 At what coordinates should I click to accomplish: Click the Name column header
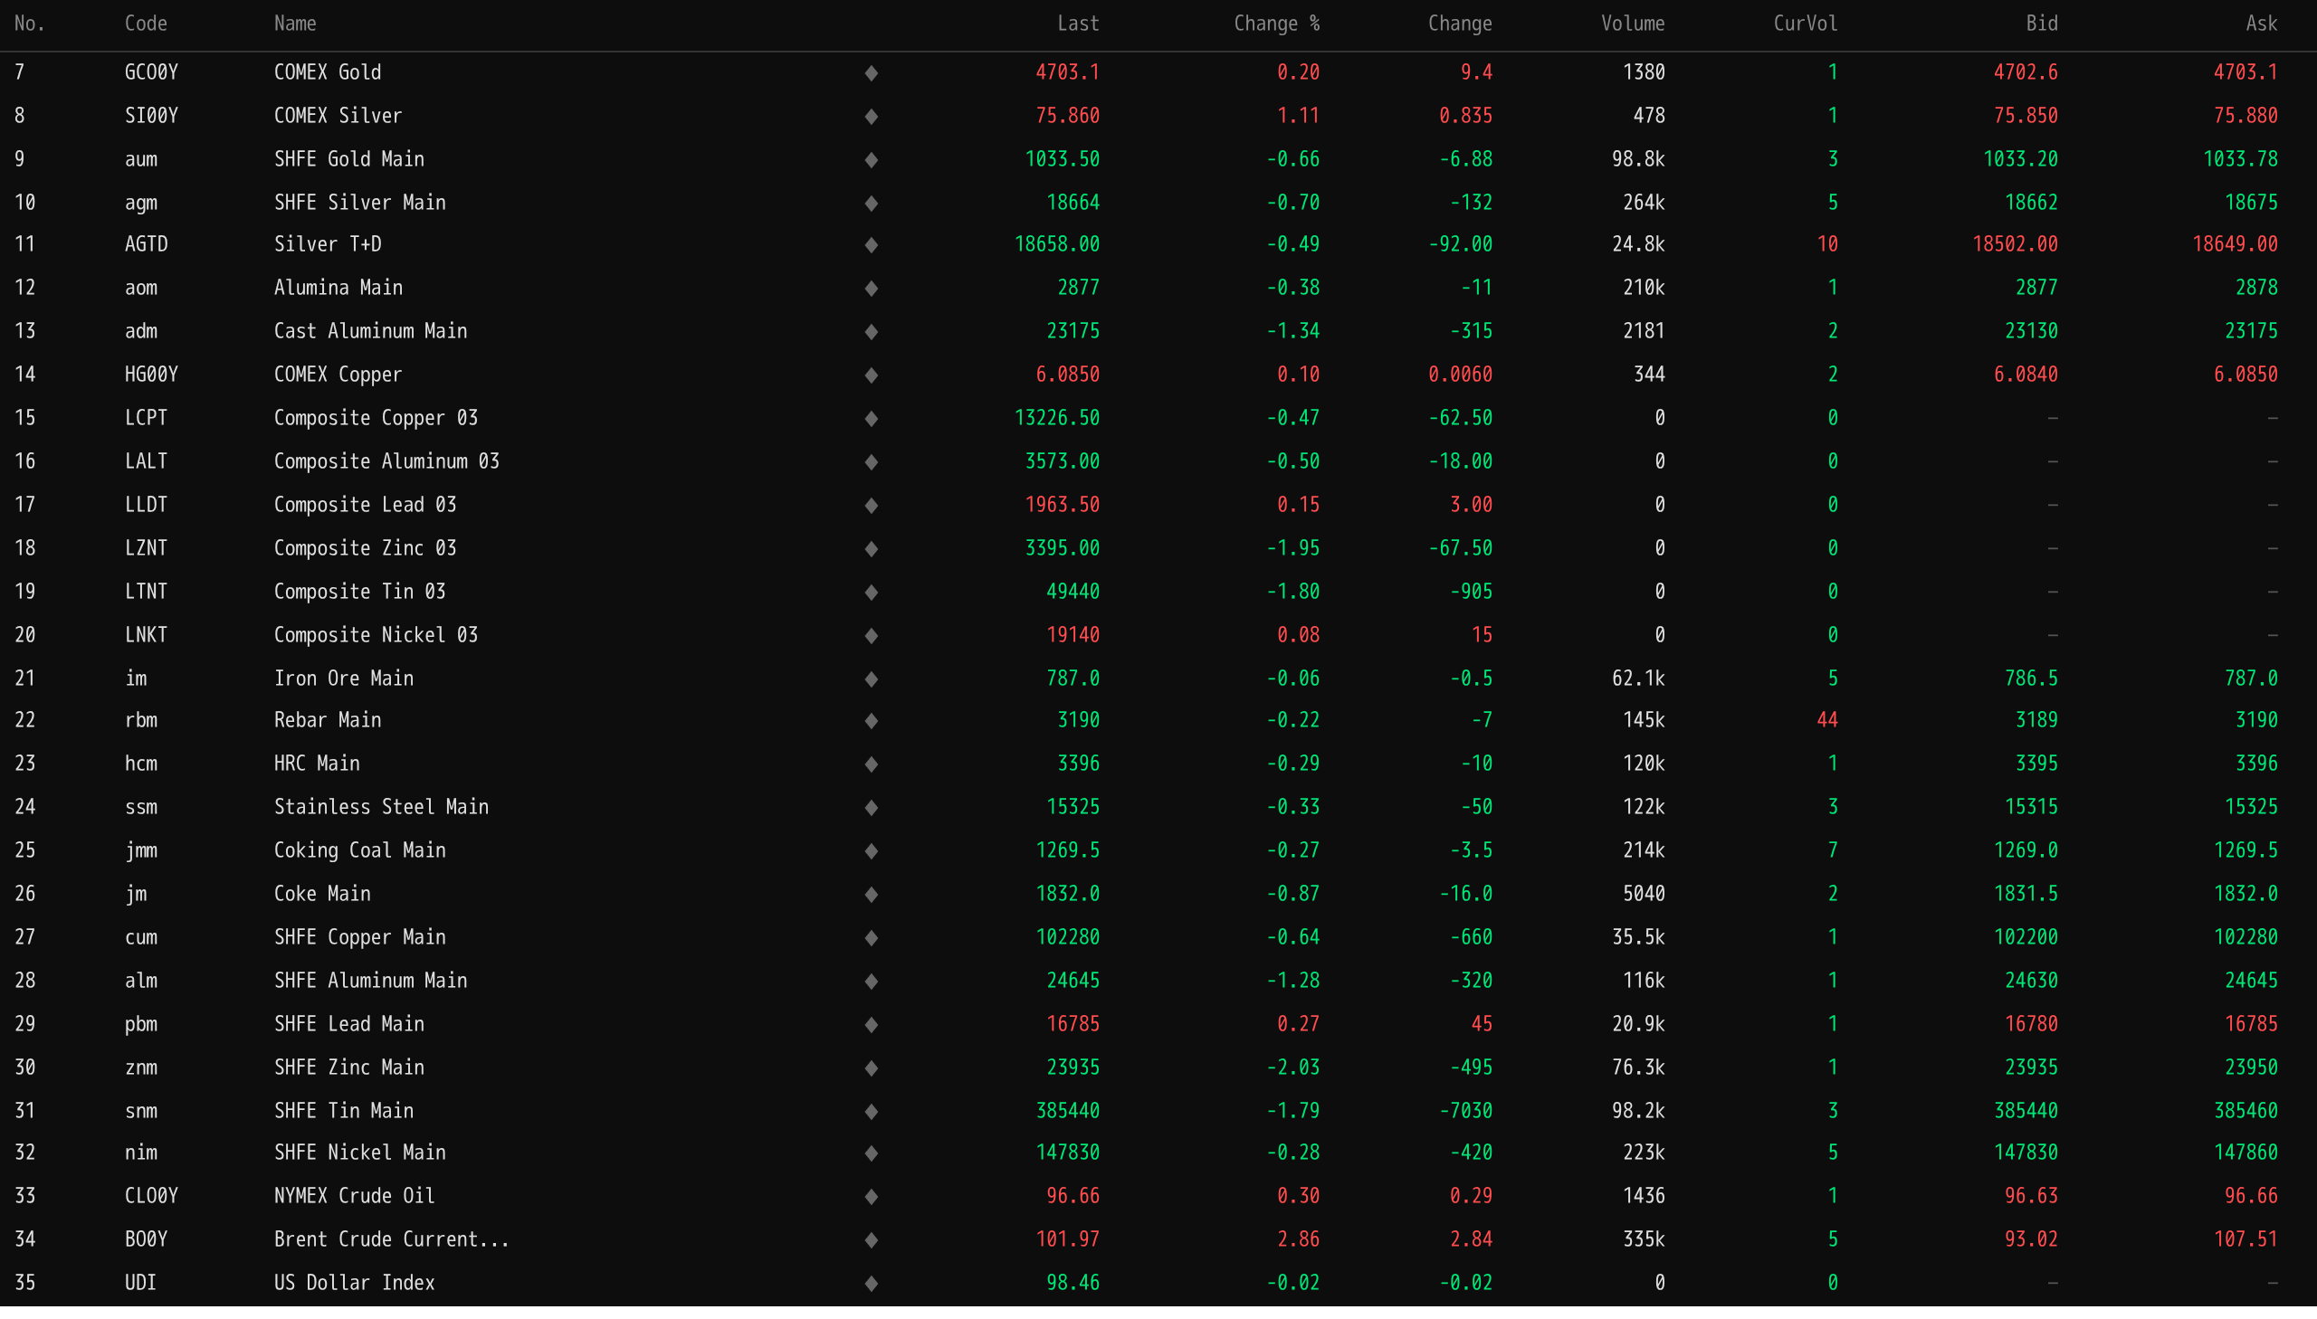tap(295, 24)
